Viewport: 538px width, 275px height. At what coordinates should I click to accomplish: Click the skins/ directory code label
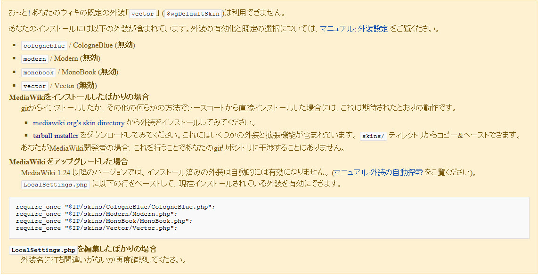(x=373, y=136)
